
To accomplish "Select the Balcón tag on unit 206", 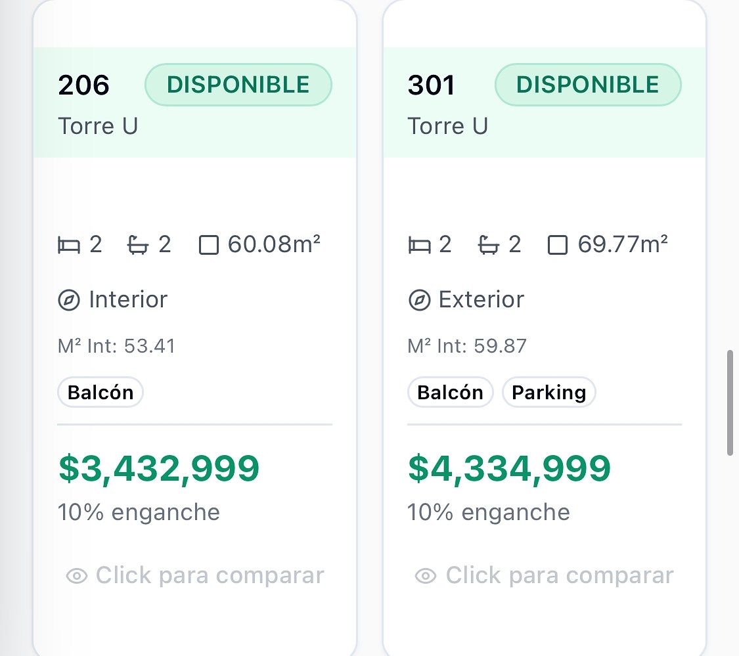I will [x=101, y=392].
